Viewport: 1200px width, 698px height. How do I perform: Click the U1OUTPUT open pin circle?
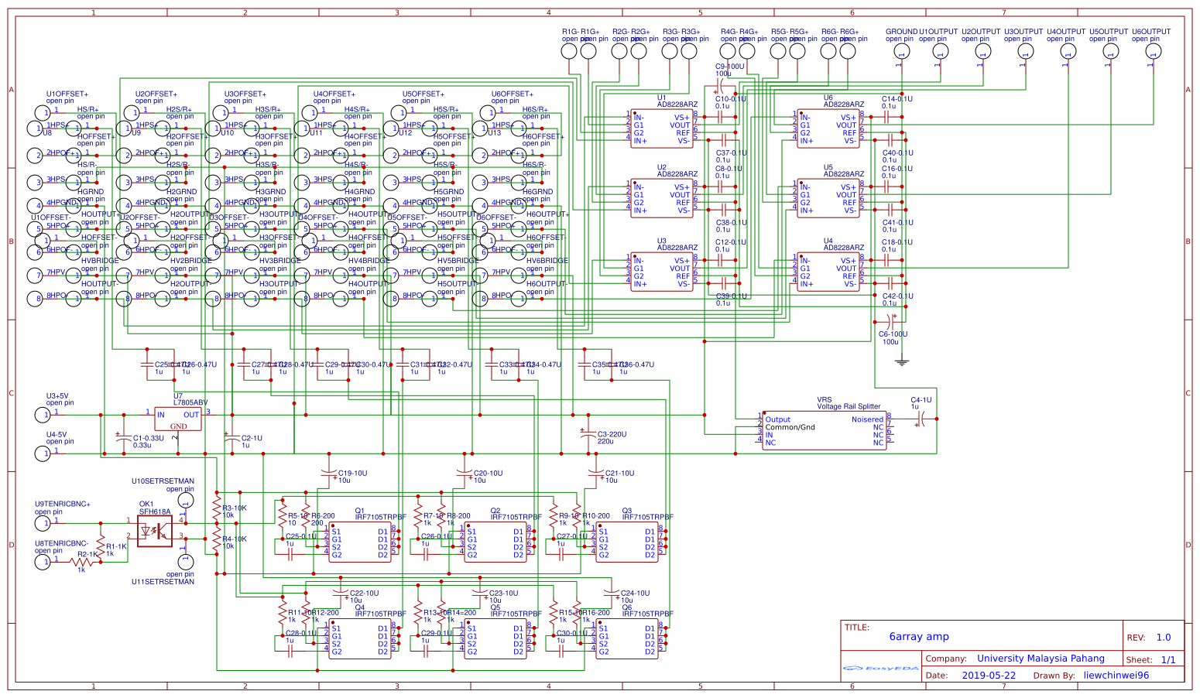pos(940,52)
